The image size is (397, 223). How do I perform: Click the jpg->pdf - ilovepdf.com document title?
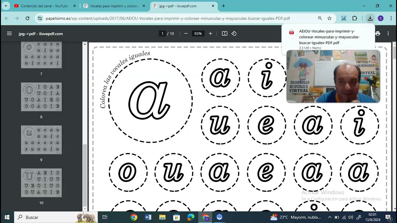coord(41,33)
